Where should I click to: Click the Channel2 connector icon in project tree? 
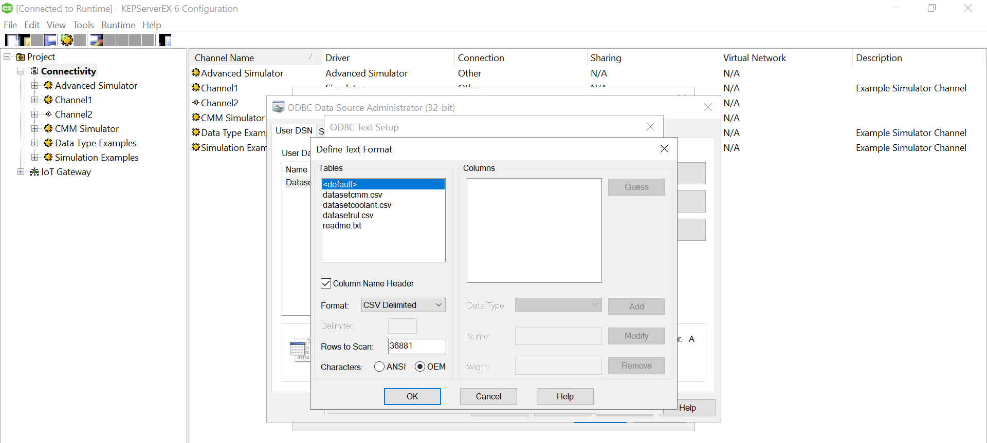[x=48, y=114]
